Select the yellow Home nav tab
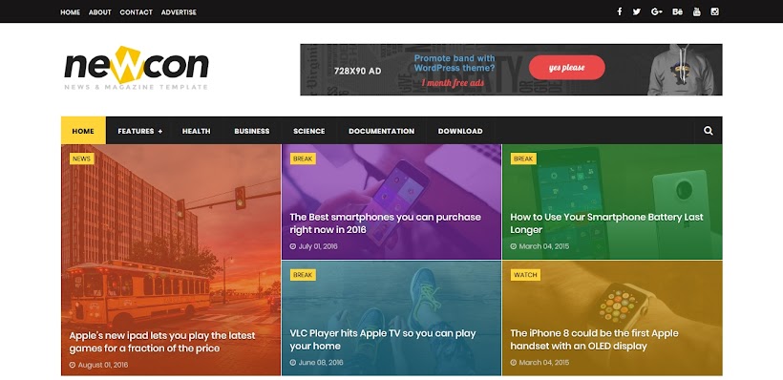 tap(83, 131)
